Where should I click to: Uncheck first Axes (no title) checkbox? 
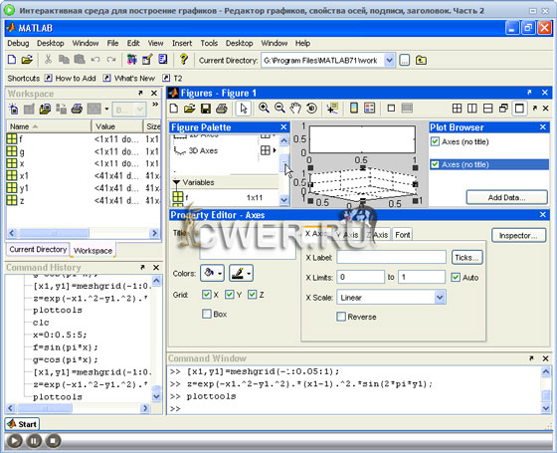pos(436,141)
